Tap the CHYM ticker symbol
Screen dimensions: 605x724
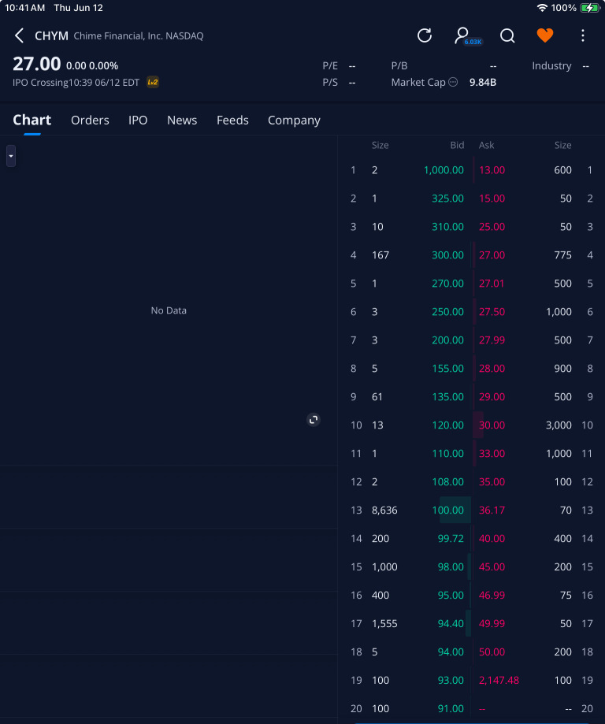pyautogui.click(x=51, y=36)
